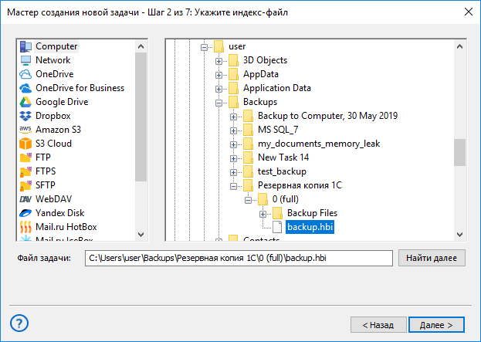Collapse the Резервная копия 1С folder
The width and height of the screenshot is (481, 342).
(x=233, y=186)
